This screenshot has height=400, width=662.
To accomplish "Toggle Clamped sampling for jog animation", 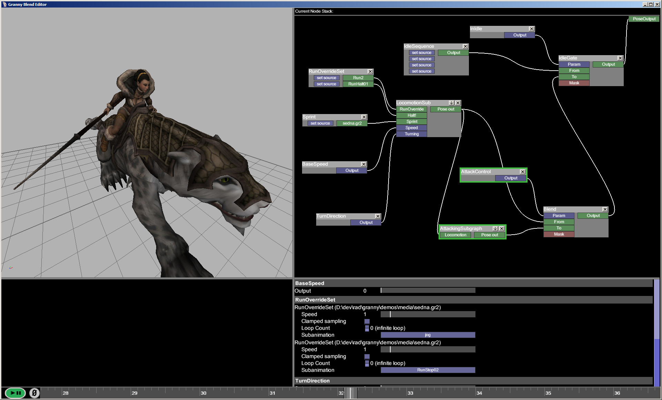I will pos(367,321).
